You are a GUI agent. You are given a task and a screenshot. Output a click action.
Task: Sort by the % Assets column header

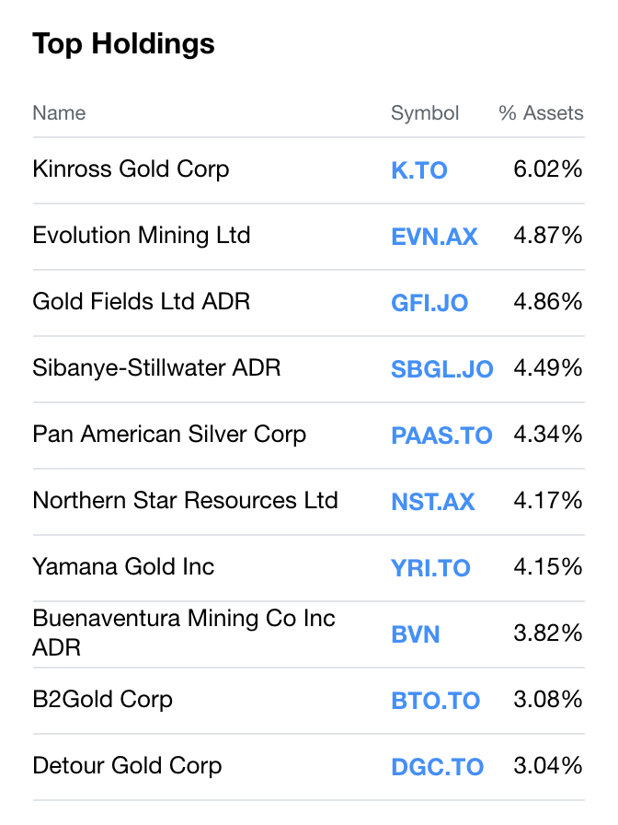click(x=540, y=113)
